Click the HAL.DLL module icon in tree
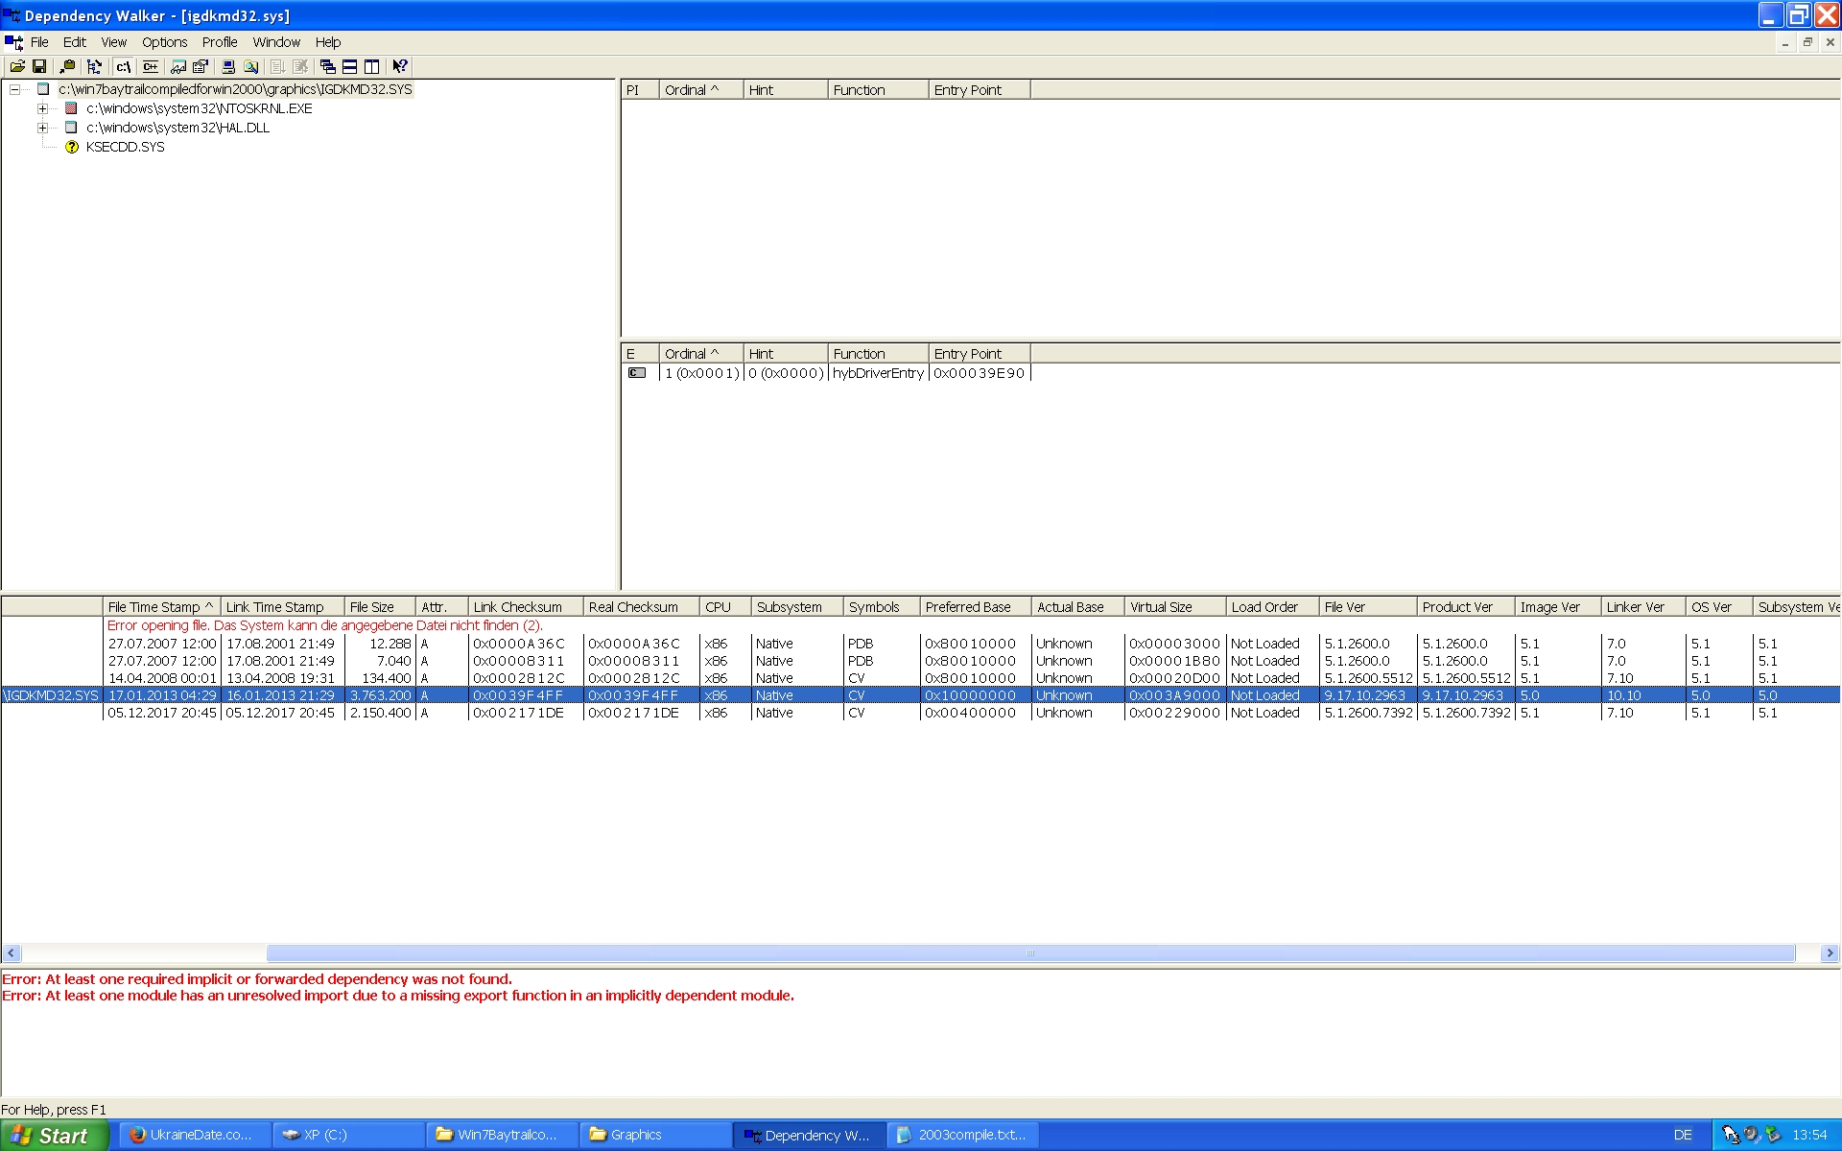The image size is (1842, 1151). point(71,128)
